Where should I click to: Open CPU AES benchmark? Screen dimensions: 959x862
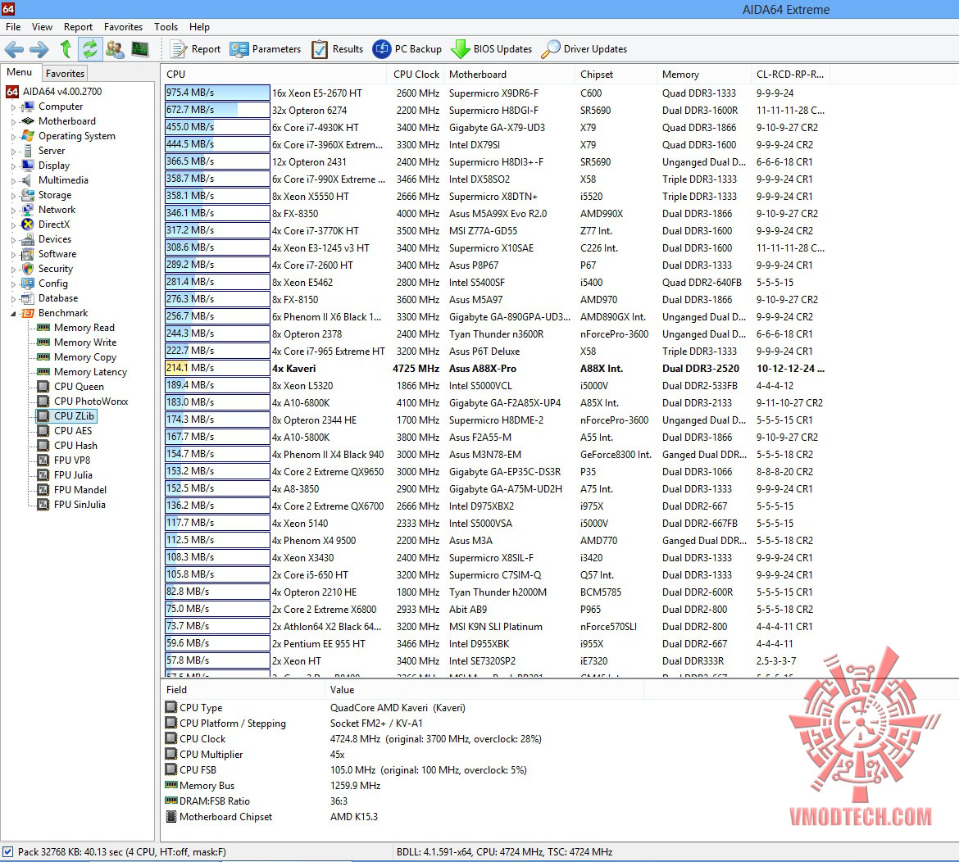pos(64,430)
